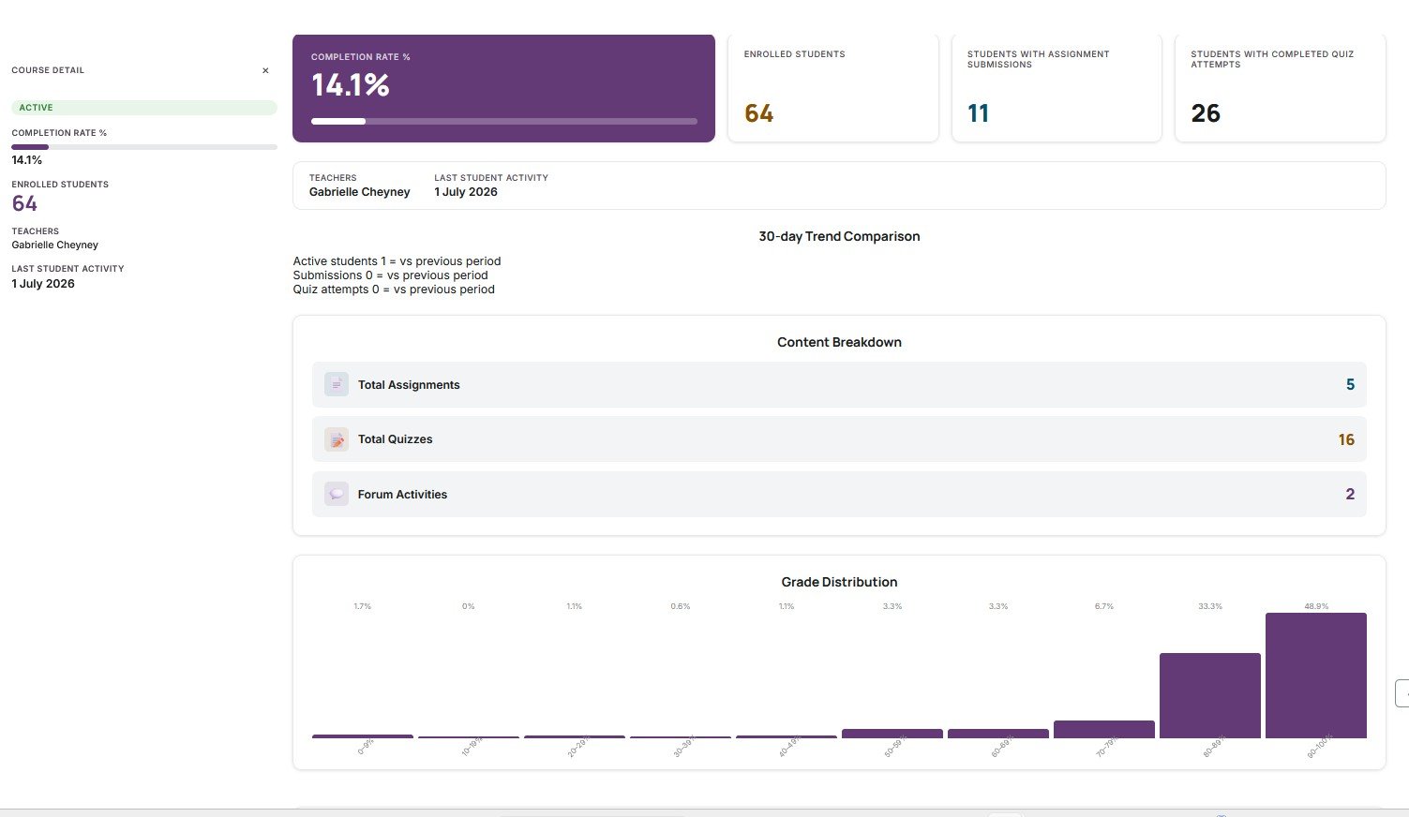
Task: Click the sidebar enrolled students value 64
Action: pos(24,203)
